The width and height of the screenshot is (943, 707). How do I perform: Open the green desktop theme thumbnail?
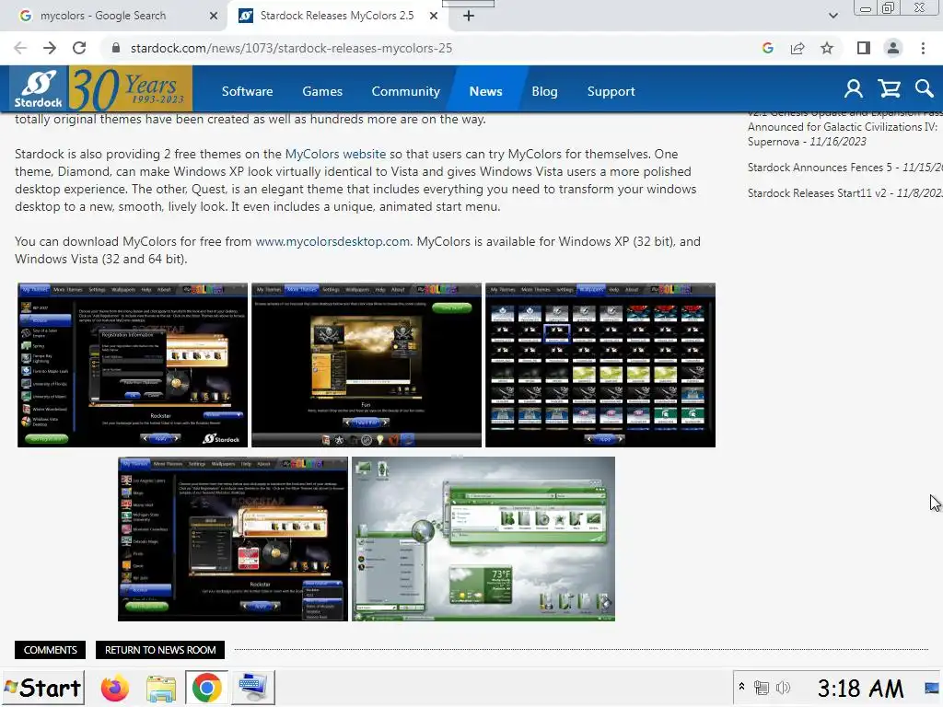tap(483, 539)
